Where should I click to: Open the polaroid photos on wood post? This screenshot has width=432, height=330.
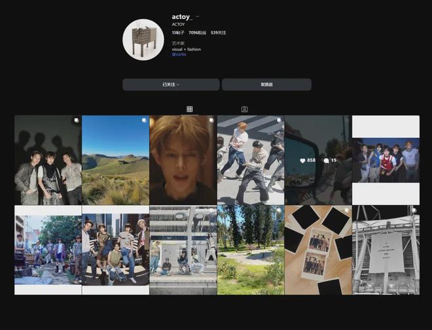[317, 250]
